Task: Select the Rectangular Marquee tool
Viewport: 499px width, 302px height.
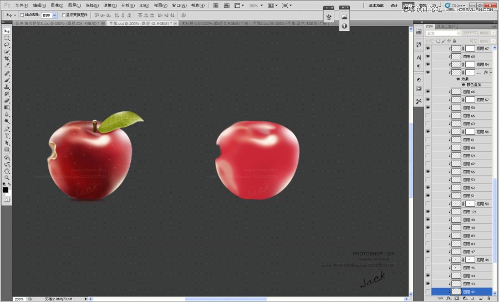Action: [7, 38]
